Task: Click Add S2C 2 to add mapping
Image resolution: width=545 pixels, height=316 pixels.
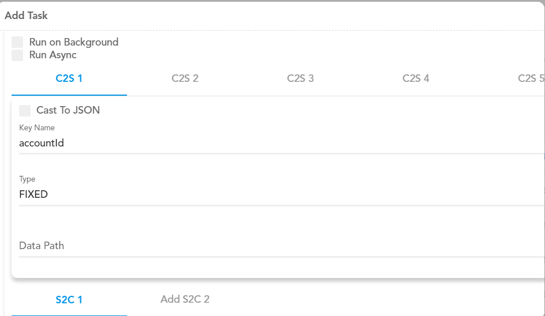Action: tap(185, 299)
